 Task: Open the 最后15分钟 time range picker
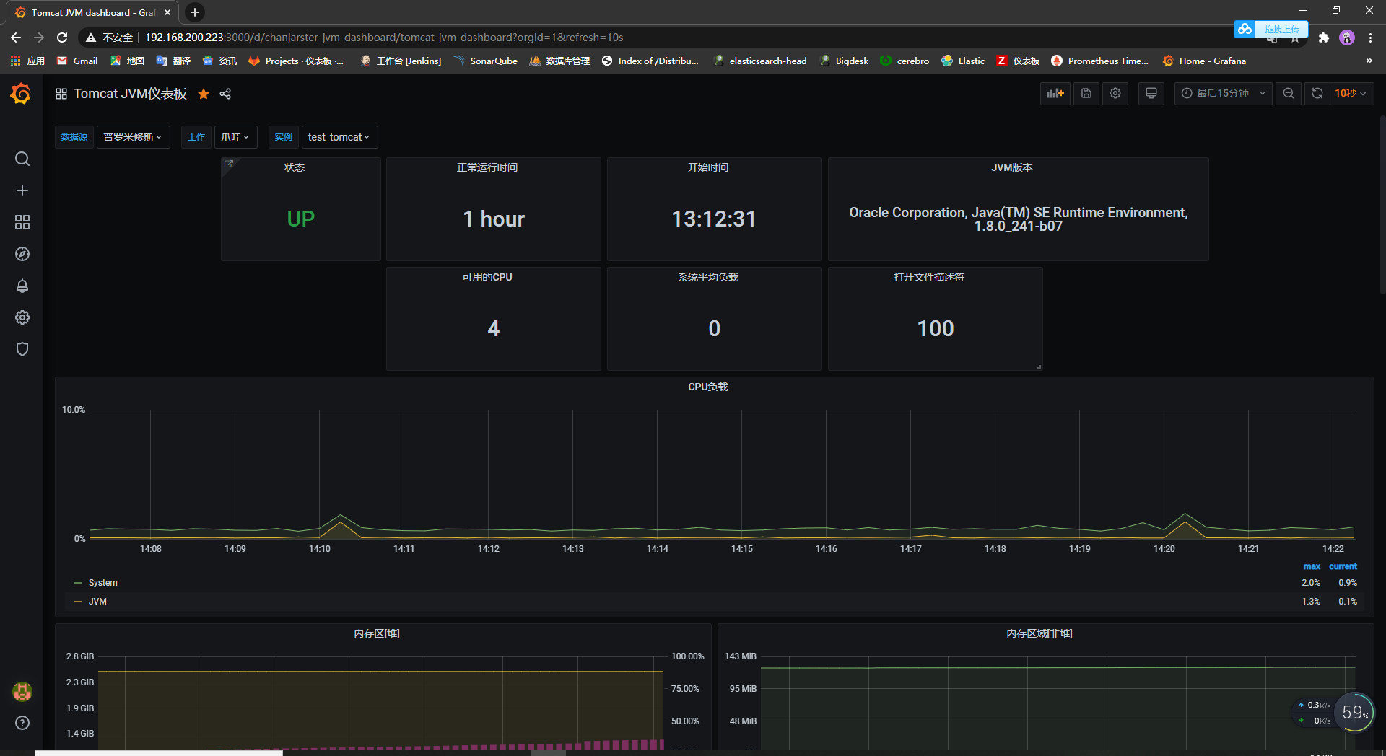(x=1223, y=93)
